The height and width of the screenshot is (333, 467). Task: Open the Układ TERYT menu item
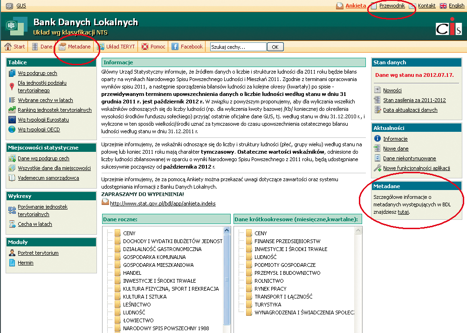pos(116,47)
